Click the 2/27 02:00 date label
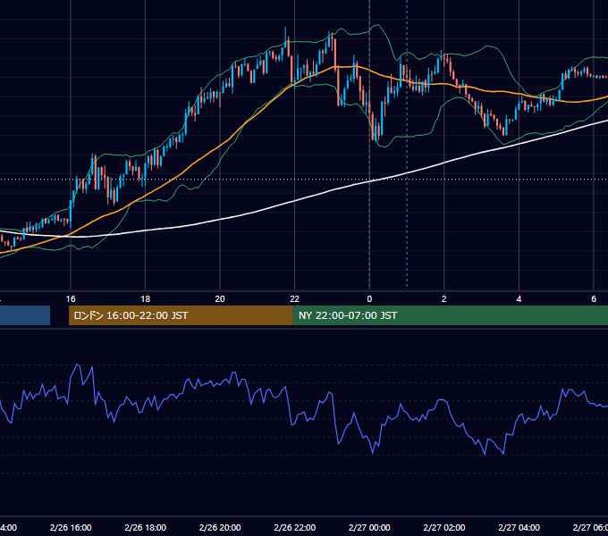608x536 pixels. point(444,528)
